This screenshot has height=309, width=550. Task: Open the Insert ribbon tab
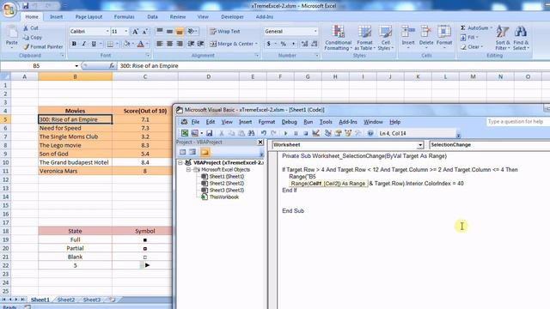coord(56,17)
